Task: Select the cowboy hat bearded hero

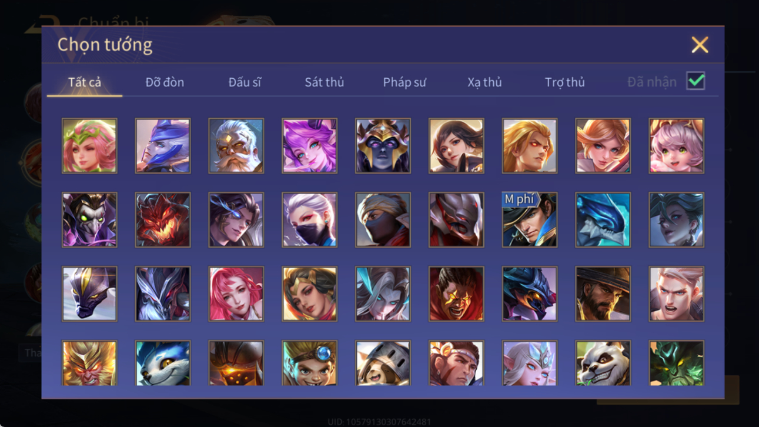Action: 603,294
